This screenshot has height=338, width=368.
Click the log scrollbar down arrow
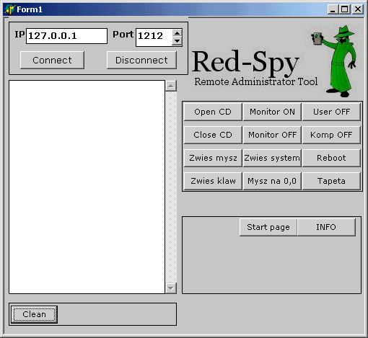[171, 288]
